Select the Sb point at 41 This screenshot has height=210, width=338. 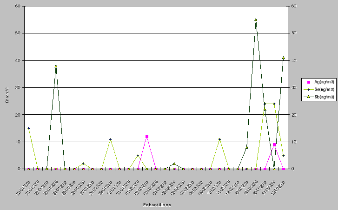284,58
